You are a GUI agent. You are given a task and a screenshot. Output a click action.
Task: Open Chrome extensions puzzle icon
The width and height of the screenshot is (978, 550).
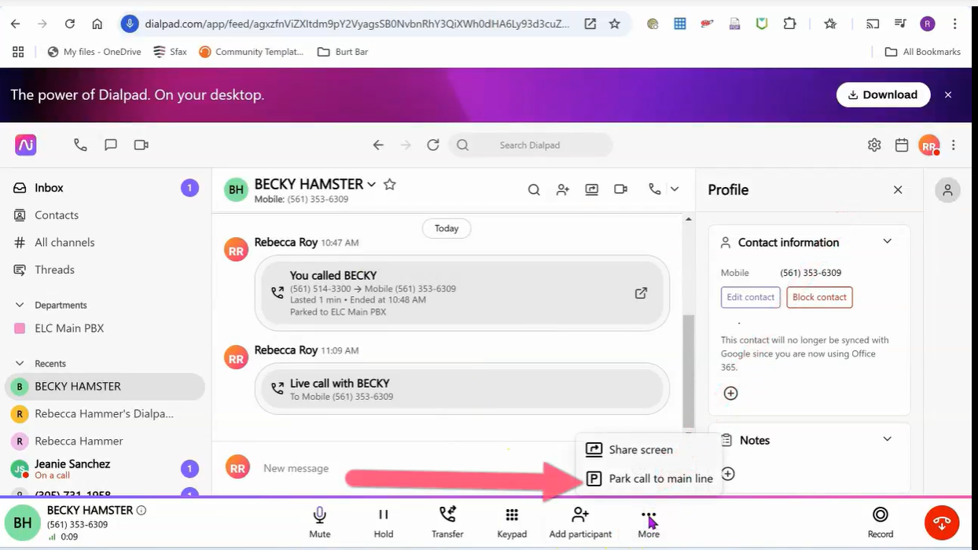point(790,24)
